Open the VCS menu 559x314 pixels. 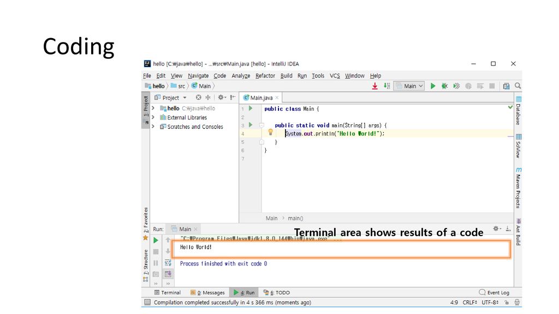pos(335,75)
